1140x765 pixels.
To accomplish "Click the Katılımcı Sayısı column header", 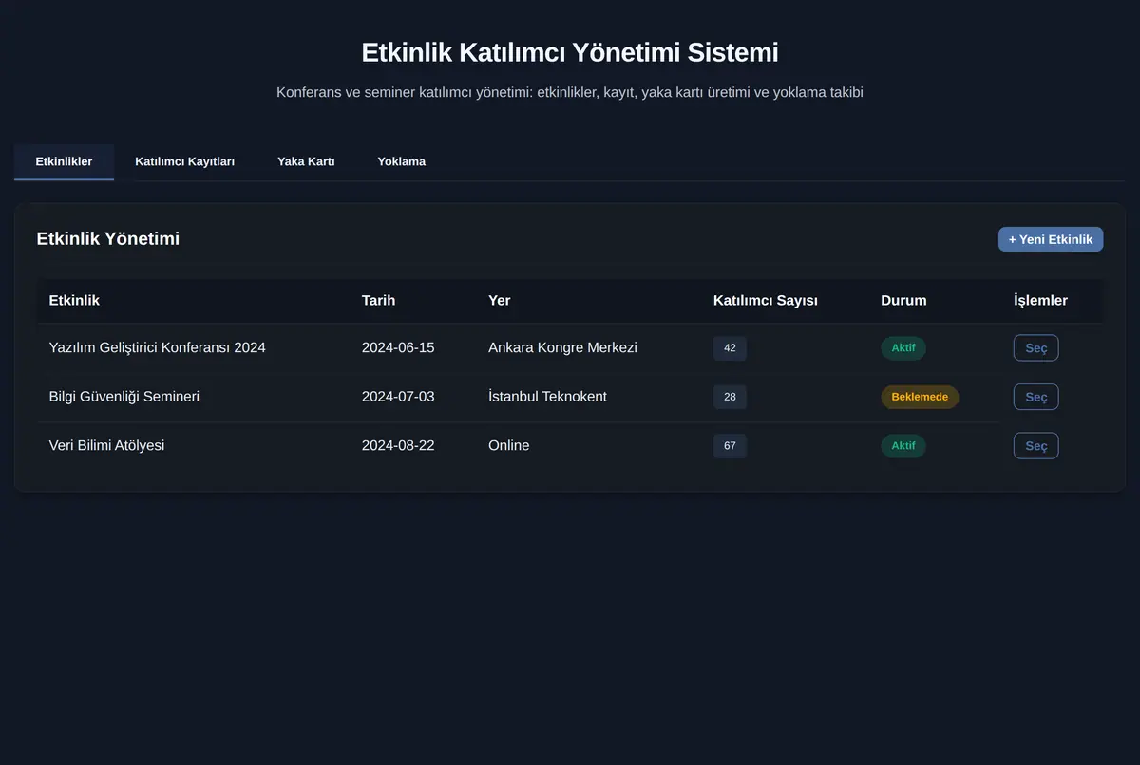I will 766,300.
